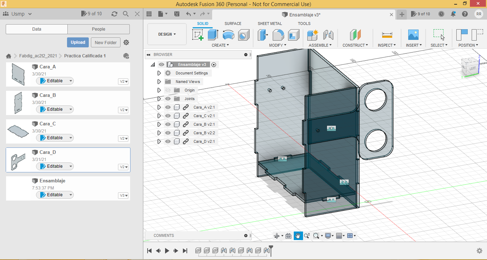
Task: Click the Orbit navigation tool
Action: (277, 236)
